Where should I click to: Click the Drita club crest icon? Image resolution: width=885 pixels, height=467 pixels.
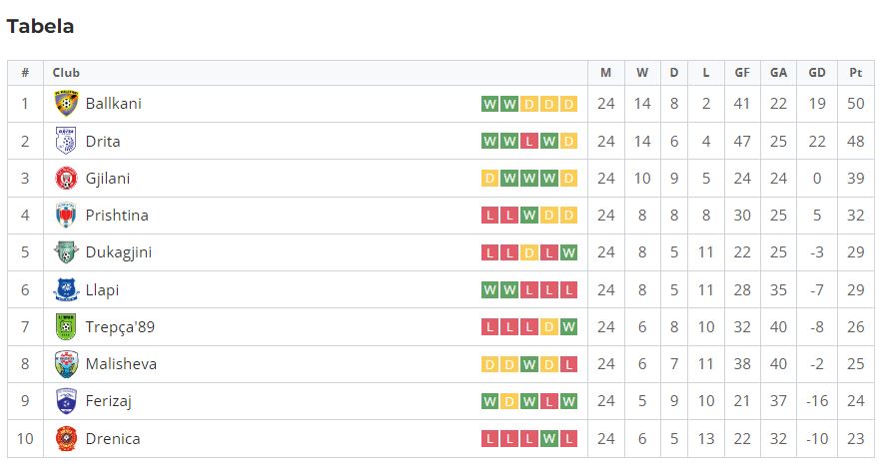tap(66, 141)
